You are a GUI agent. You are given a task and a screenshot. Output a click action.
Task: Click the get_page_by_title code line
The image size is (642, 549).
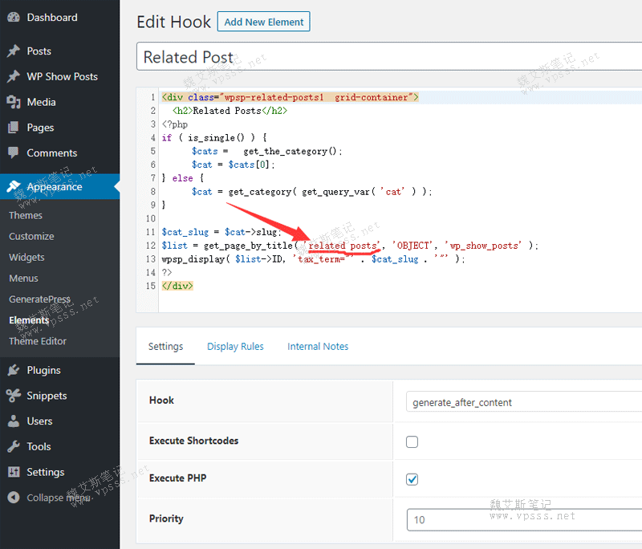(x=350, y=246)
